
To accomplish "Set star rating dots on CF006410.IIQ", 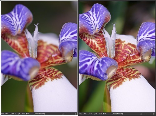I will tap(147, 114).
